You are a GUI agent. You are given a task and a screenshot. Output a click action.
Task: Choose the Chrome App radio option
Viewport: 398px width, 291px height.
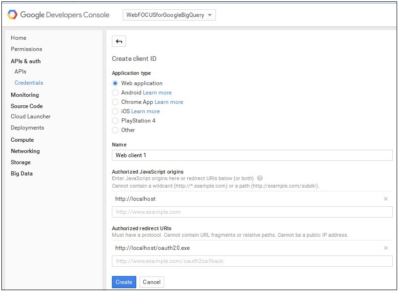pyautogui.click(x=115, y=102)
